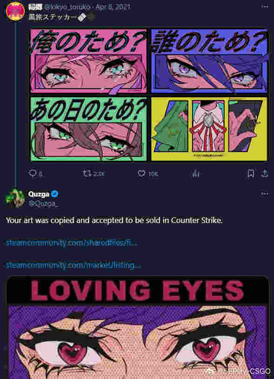
Task: Open the Apr 8, 2021 timestamp
Action: tap(113, 7)
